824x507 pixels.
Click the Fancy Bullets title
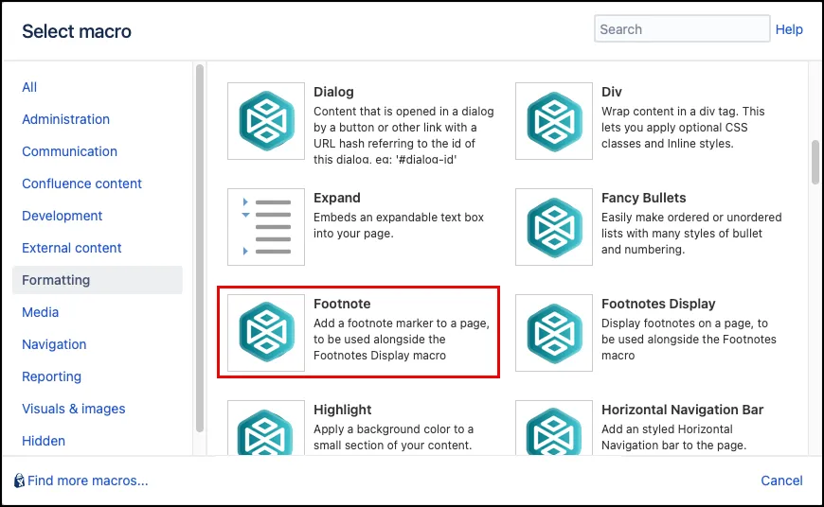click(643, 198)
